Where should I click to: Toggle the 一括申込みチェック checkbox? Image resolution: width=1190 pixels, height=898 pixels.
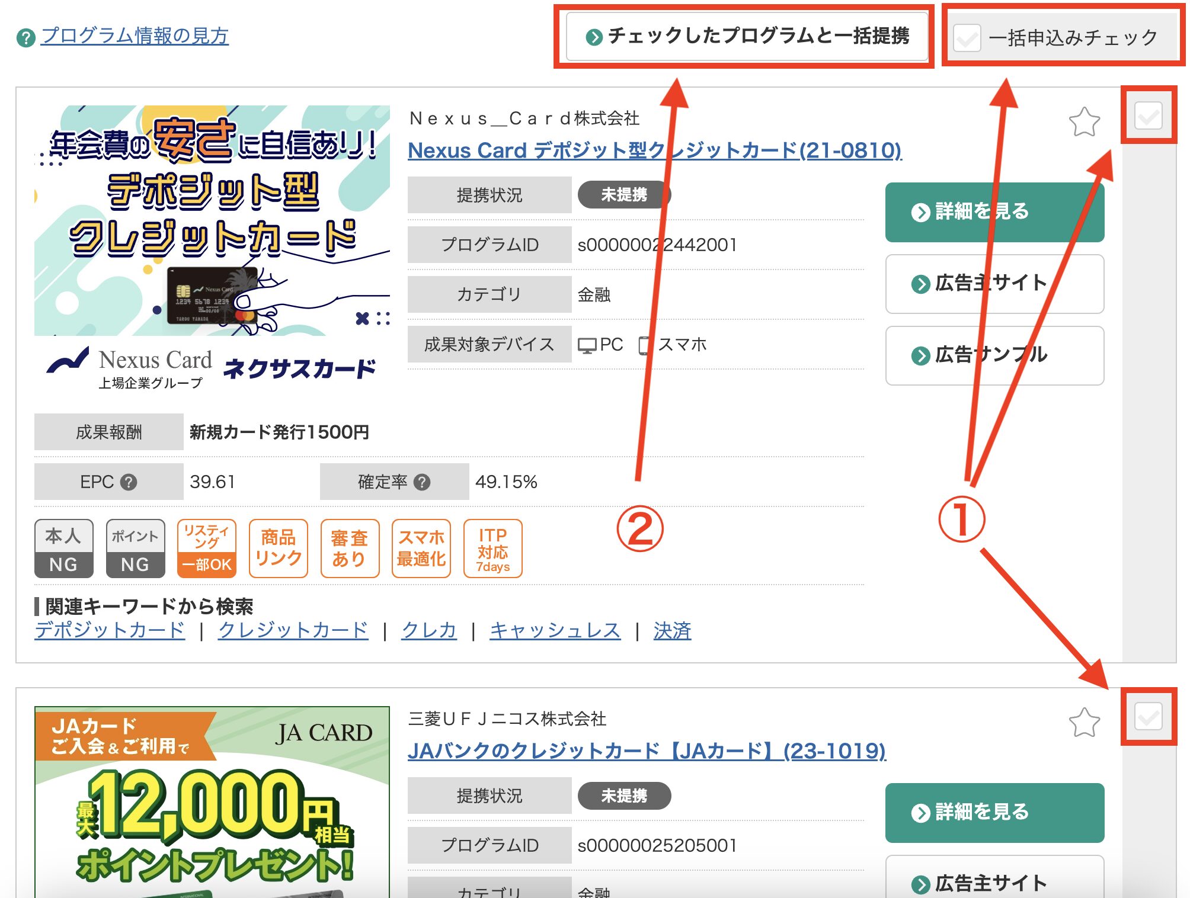pos(967,38)
